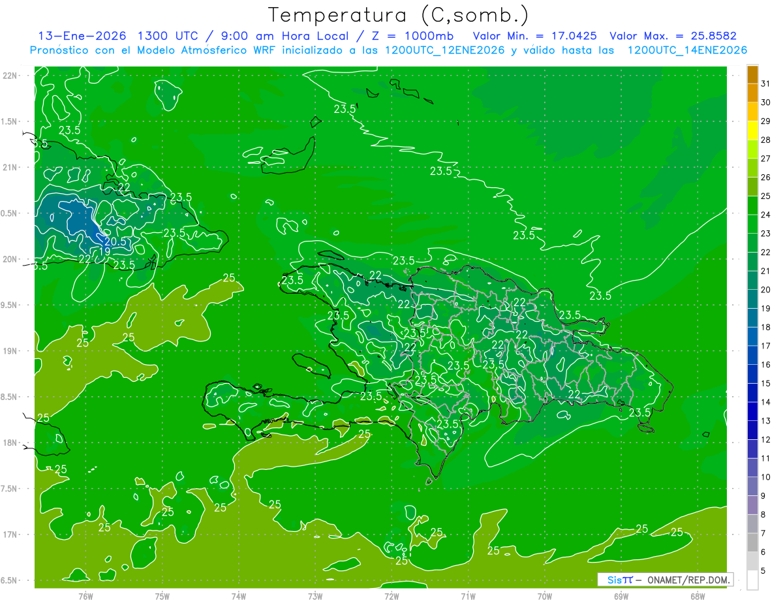Pick the legend color band between 12 and 13
This screenshot has width=783, height=605.
click(752, 430)
